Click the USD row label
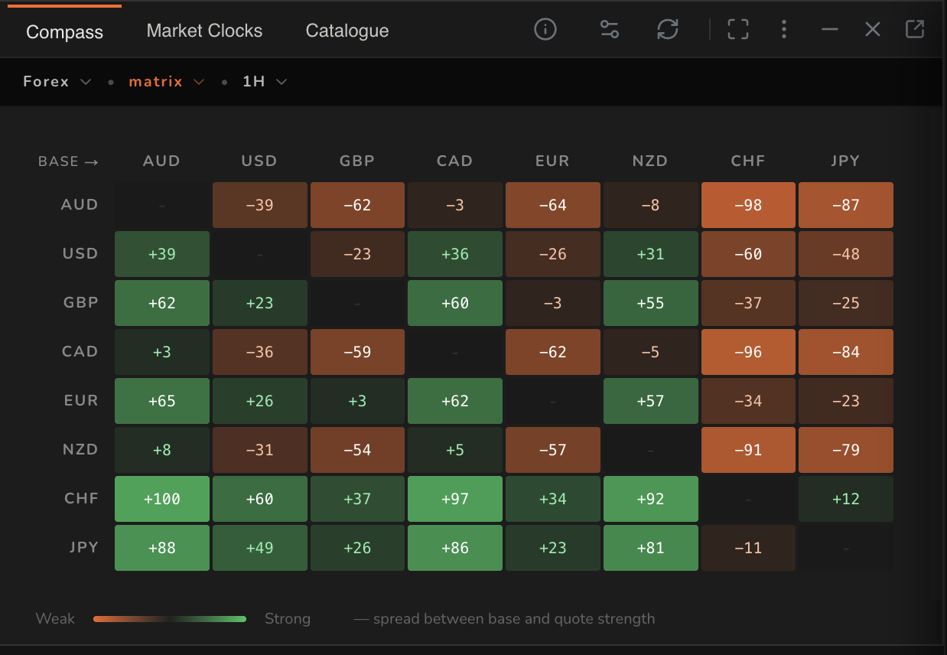Image resolution: width=947 pixels, height=655 pixels. pyautogui.click(x=80, y=254)
